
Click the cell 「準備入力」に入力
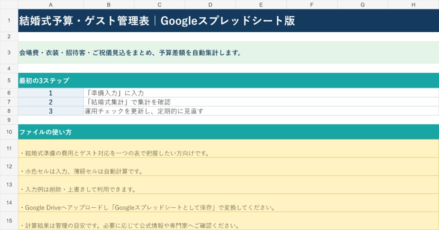tap(261, 93)
